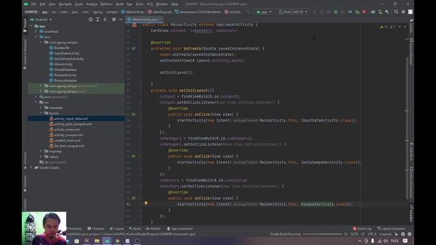Expand the drawable folder
436x245 pixels.
pos(41,108)
